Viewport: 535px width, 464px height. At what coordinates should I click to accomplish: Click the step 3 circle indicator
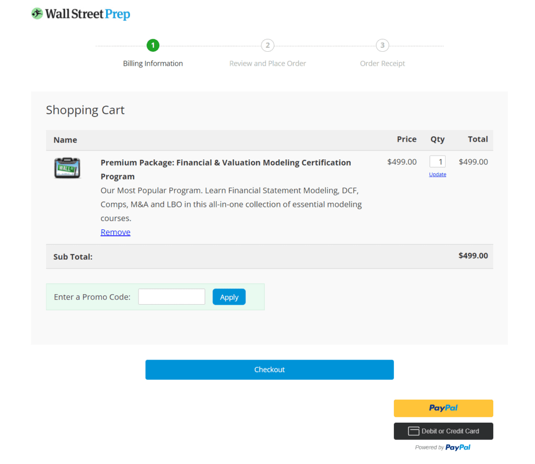pyautogui.click(x=382, y=45)
